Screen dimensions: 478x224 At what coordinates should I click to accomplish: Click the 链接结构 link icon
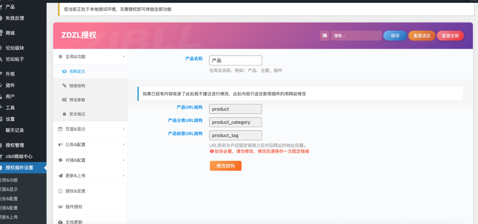64,86
